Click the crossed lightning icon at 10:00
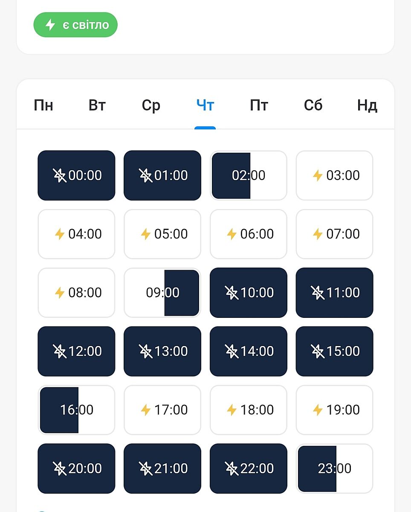The width and height of the screenshot is (411, 512). click(x=232, y=293)
